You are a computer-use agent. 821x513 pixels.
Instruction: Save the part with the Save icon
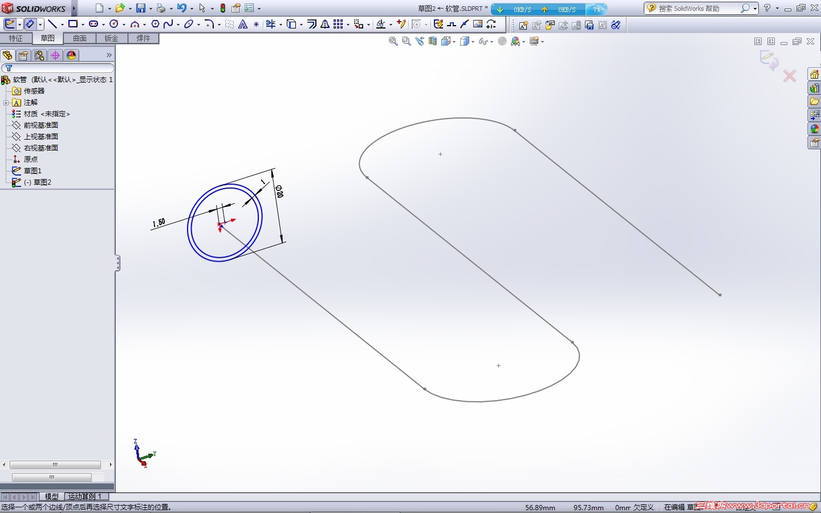coord(140,8)
